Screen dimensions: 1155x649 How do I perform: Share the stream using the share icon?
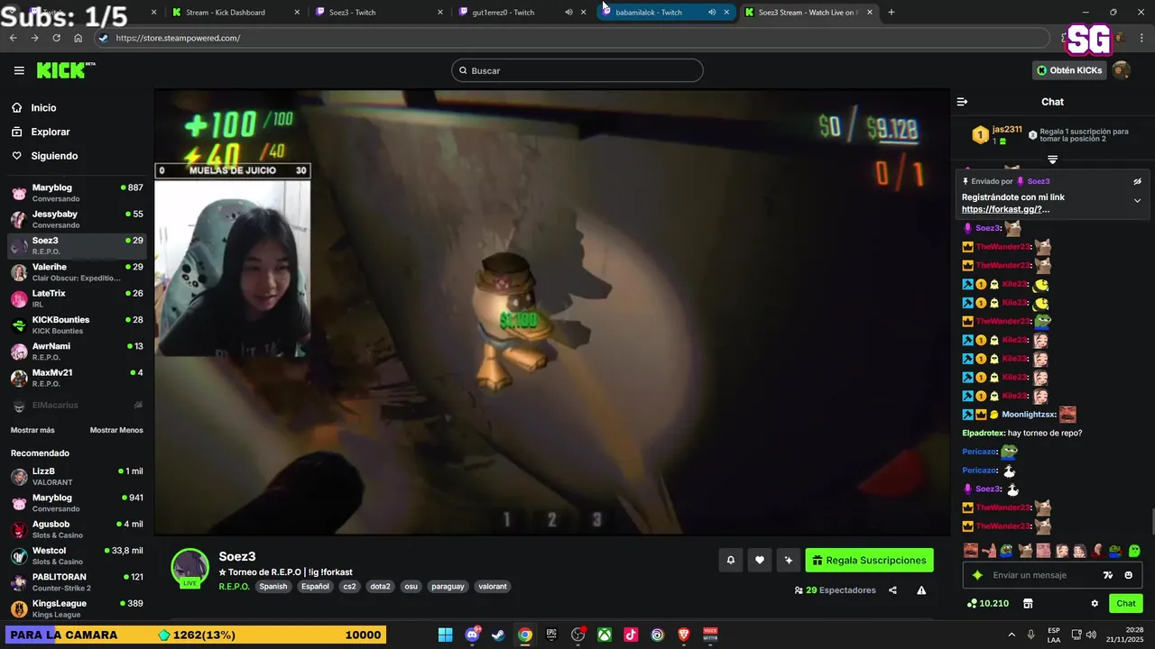(x=892, y=590)
